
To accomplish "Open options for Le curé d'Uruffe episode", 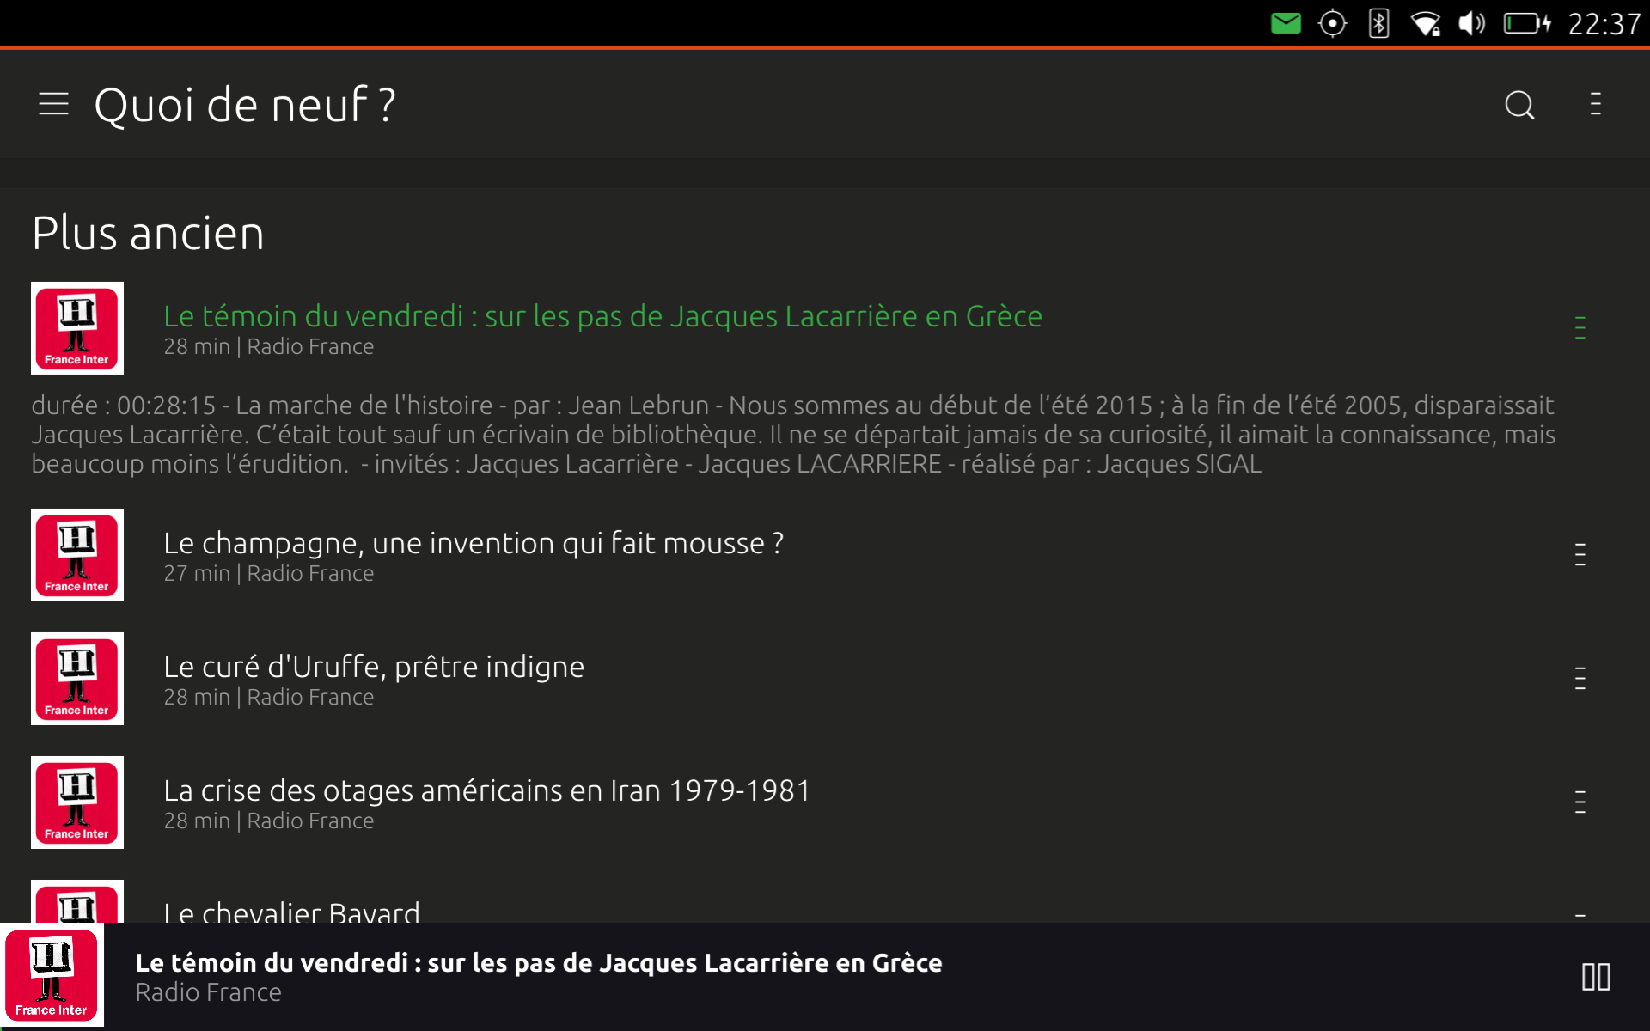I will pos(1580,678).
